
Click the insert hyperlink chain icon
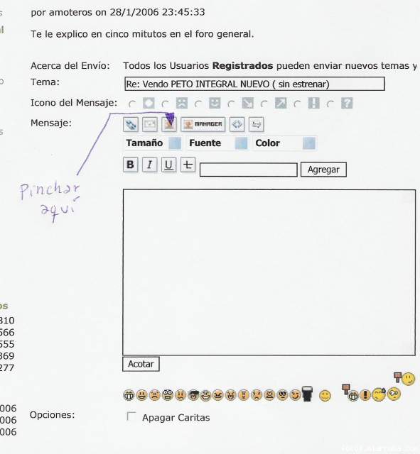coord(131,125)
